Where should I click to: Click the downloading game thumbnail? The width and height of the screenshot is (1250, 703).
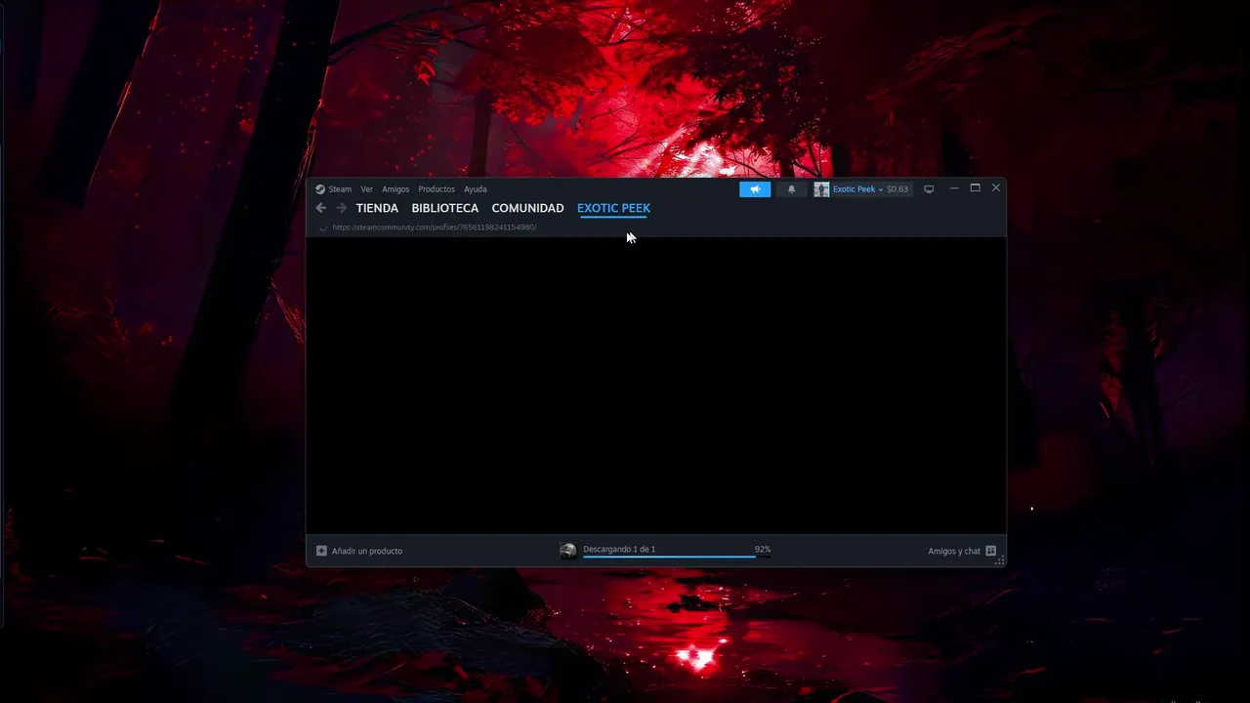pos(568,551)
